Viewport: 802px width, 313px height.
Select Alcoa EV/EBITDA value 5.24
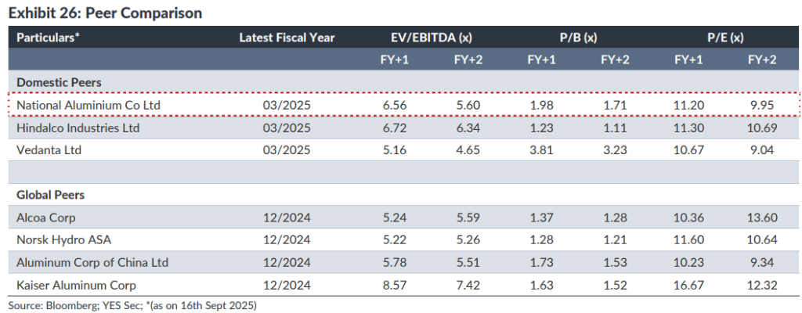[395, 218]
